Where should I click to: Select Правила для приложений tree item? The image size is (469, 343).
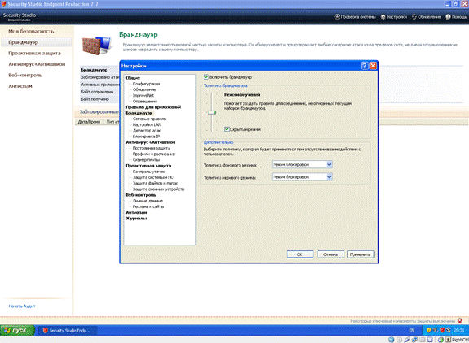[153, 106]
